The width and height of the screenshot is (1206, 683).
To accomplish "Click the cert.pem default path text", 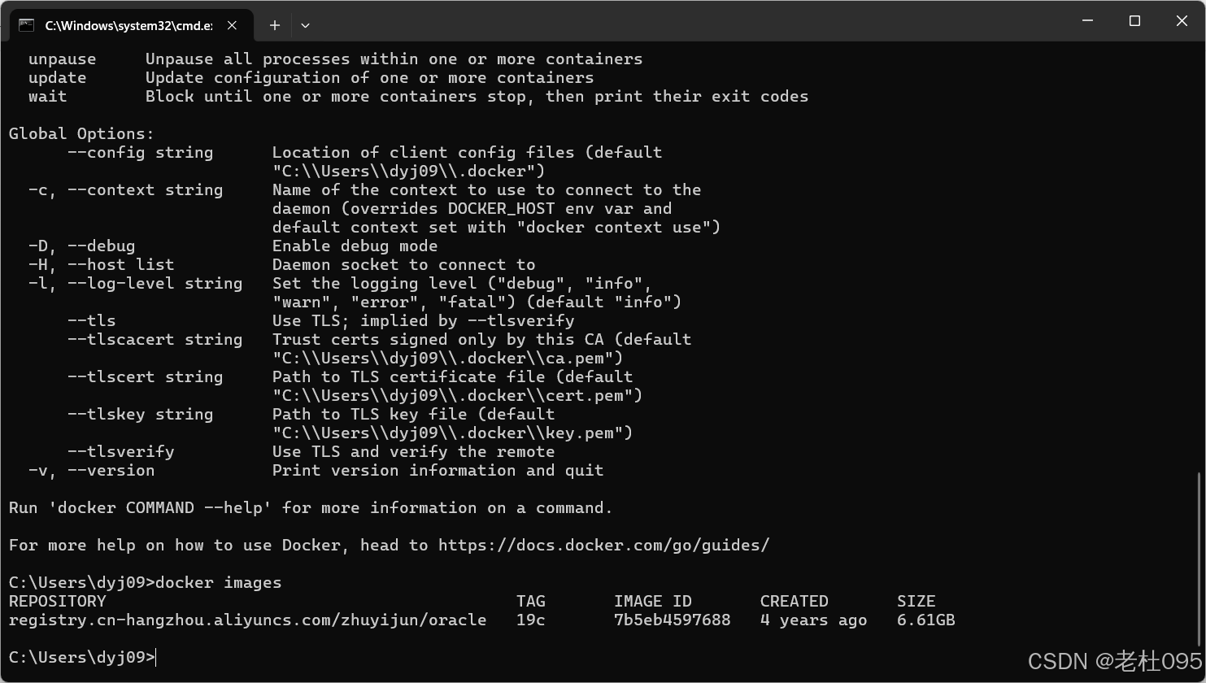I will [458, 395].
